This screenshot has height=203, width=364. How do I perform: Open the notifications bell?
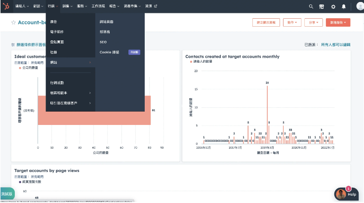click(x=344, y=6)
